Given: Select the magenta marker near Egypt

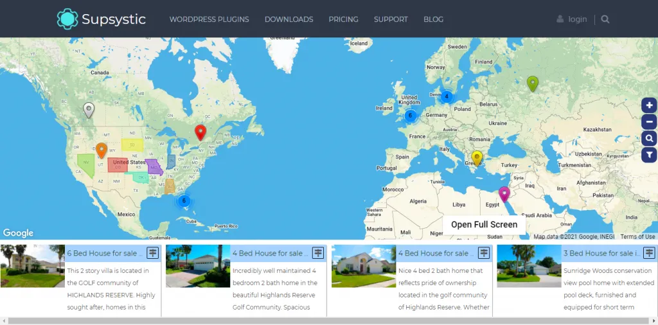Looking at the screenshot, I should click(x=504, y=194).
